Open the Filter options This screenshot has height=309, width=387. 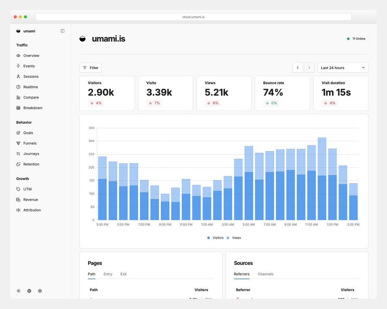click(90, 67)
